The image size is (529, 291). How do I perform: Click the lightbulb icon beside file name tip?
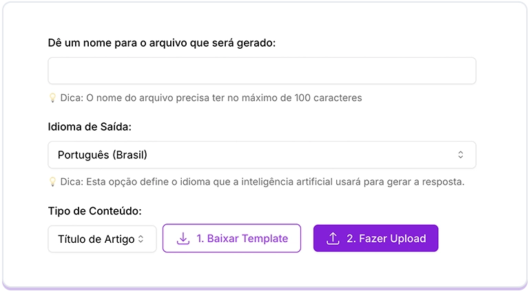(52, 98)
